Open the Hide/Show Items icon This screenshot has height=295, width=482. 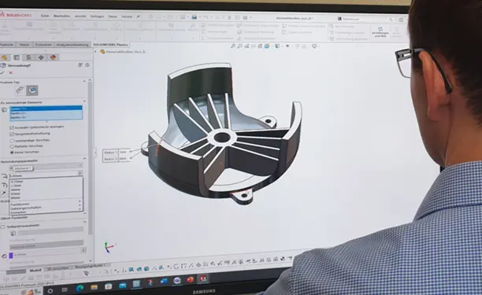[x=287, y=46]
